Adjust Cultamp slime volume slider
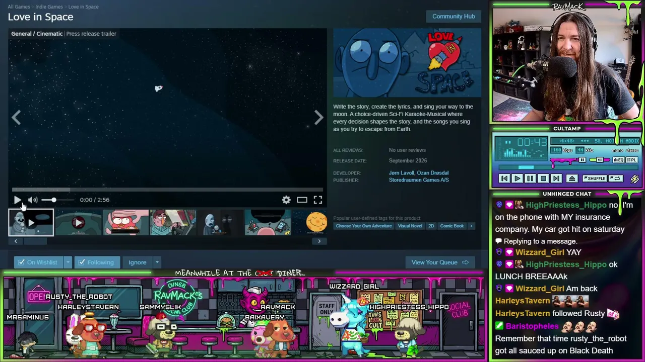 click(568, 160)
